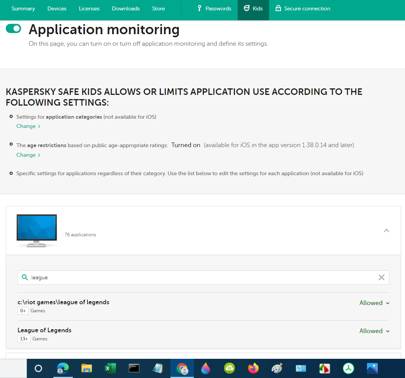405x378 pixels.
Task: Open the Devices tab
Action: tap(57, 8)
